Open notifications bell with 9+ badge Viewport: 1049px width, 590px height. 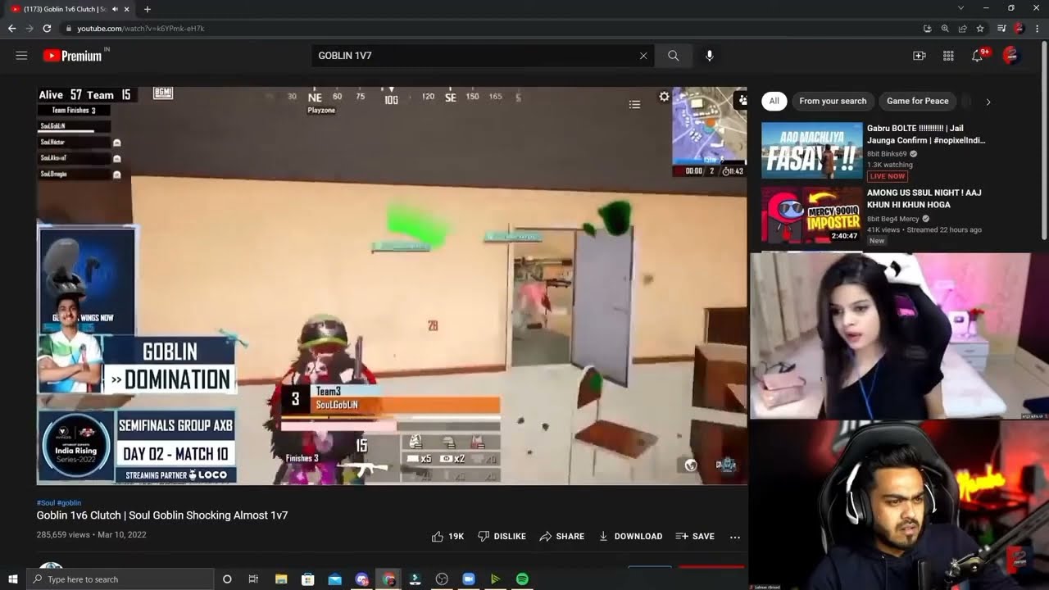[x=978, y=56]
